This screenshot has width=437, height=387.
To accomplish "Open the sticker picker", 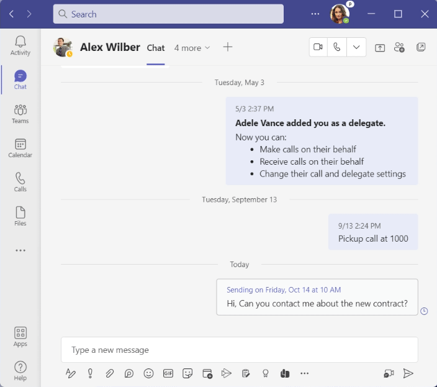I will coord(187,373).
